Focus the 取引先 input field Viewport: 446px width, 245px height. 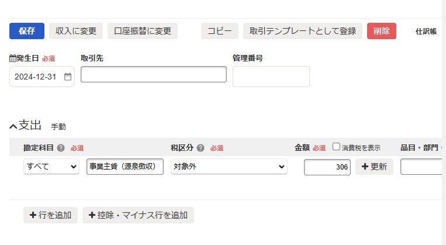154,74
